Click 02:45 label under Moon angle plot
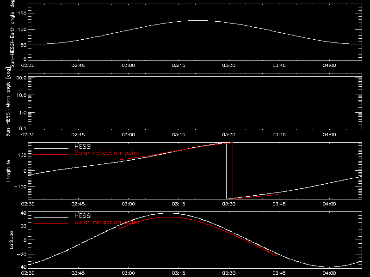This screenshot has height=277, width=370. point(78,134)
